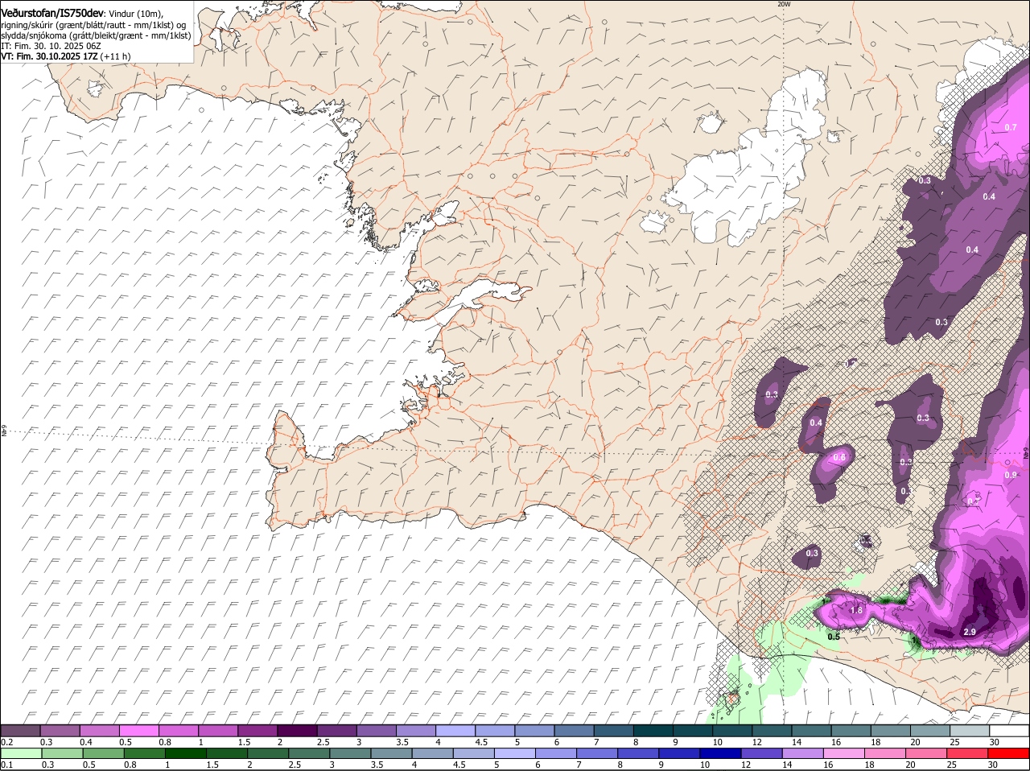
Task: Click the 0.9 precipitation value on the map
Action: [x=1011, y=475]
